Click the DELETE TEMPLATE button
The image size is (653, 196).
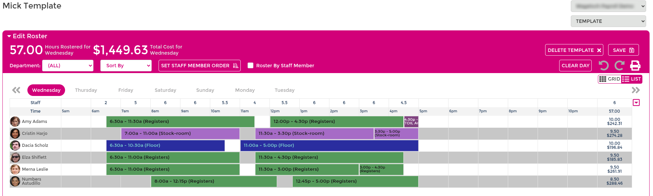click(574, 50)
